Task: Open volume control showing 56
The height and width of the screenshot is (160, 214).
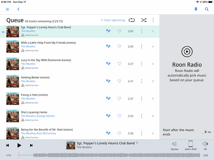Action: pos(205,146)
